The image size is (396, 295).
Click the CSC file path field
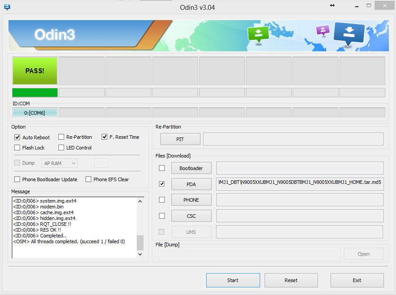tap(300, 216)
